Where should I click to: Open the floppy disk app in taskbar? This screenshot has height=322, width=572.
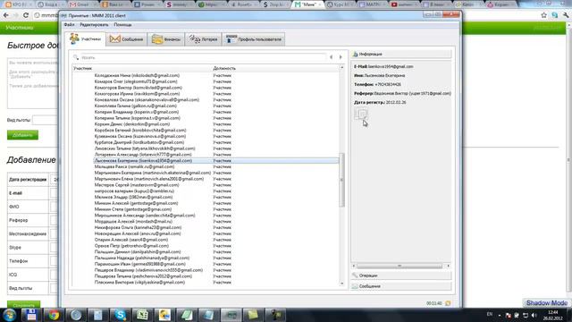31,315
